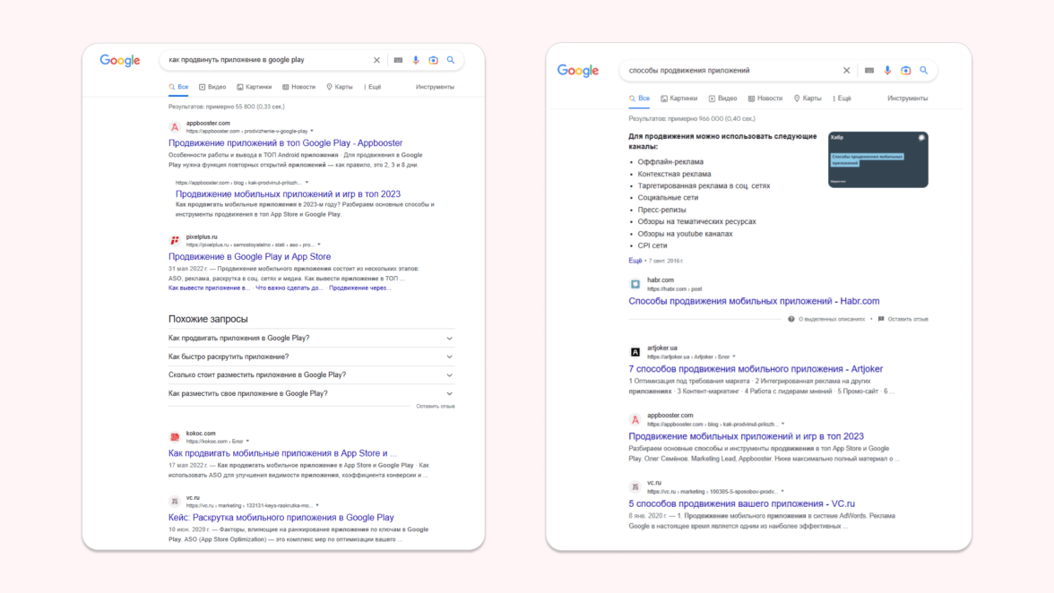The image size is (1054, 593).
Task: Open Инструменты in left window
Action: 435,87
